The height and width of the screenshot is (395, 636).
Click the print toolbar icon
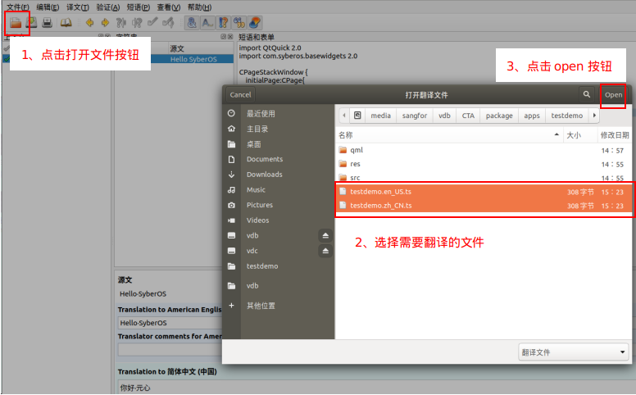(x=48, y=22)
